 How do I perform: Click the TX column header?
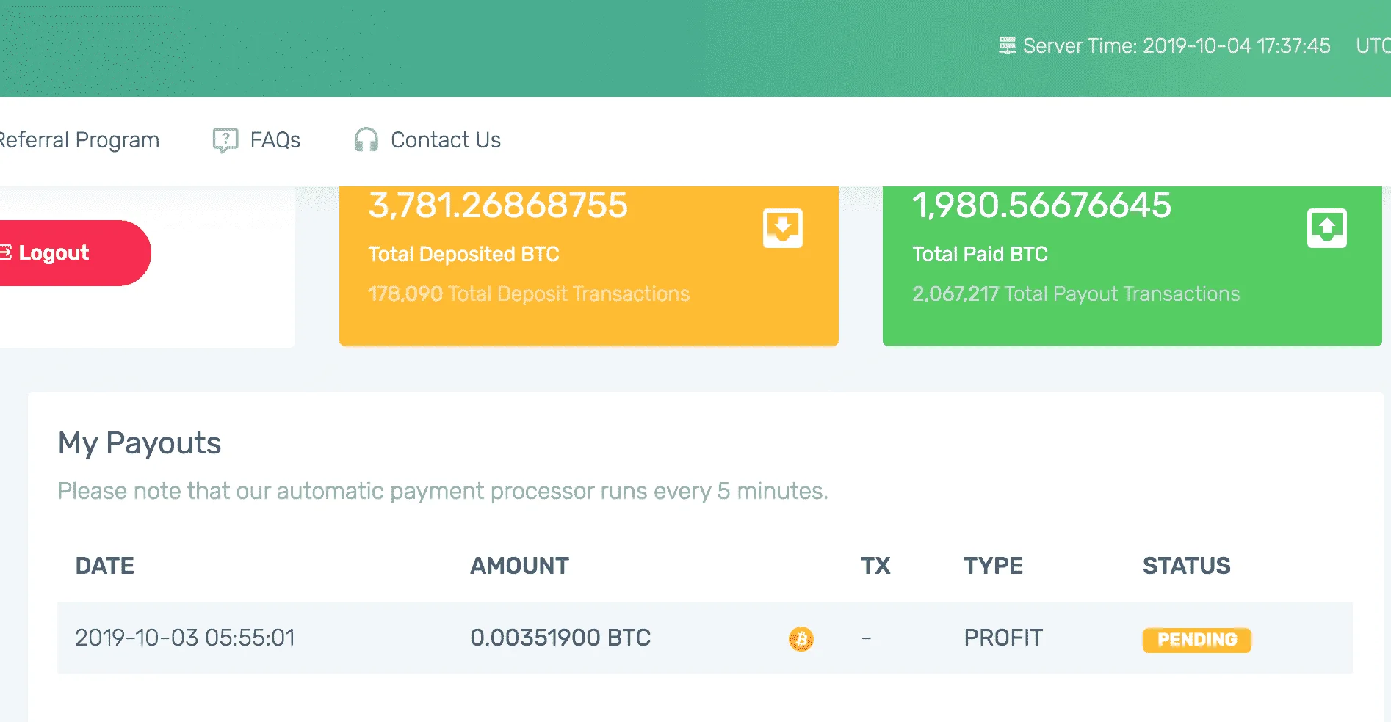875,566
